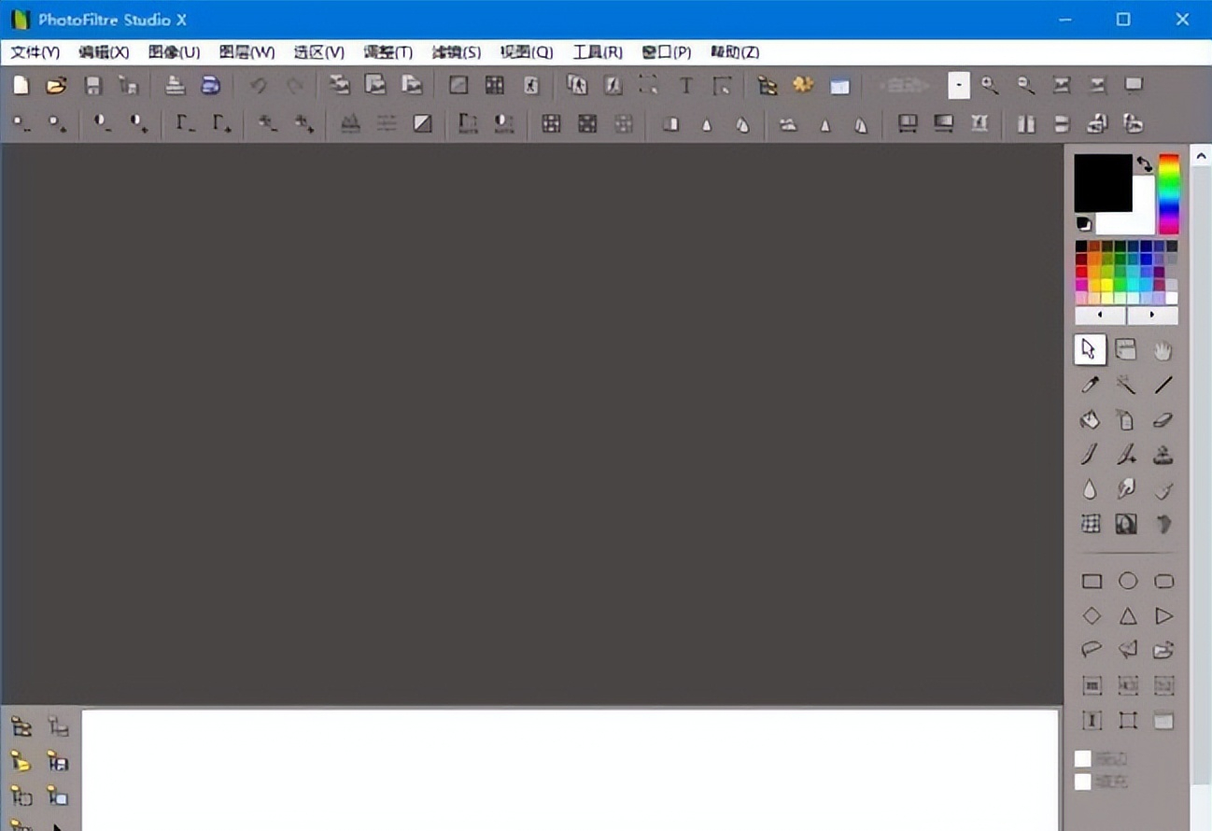Viewport: 1212px width, 831px height.
Task: Click the black foreground color swatch
Action: click(1102, 182)
